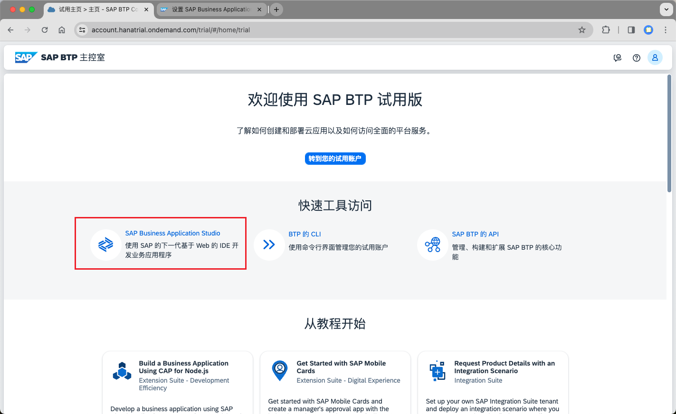Toggle the browser side panel
Viewport: 676px width, 414px height.
tap(631, 30)
